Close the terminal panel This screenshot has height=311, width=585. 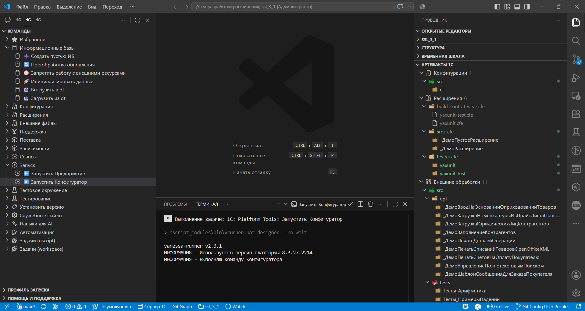click(x=405, y=204)
